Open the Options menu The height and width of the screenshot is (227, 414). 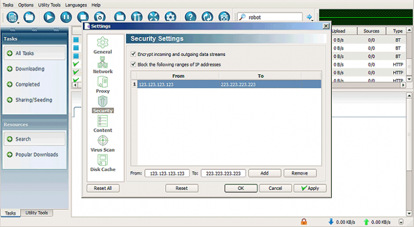(25, 5)
